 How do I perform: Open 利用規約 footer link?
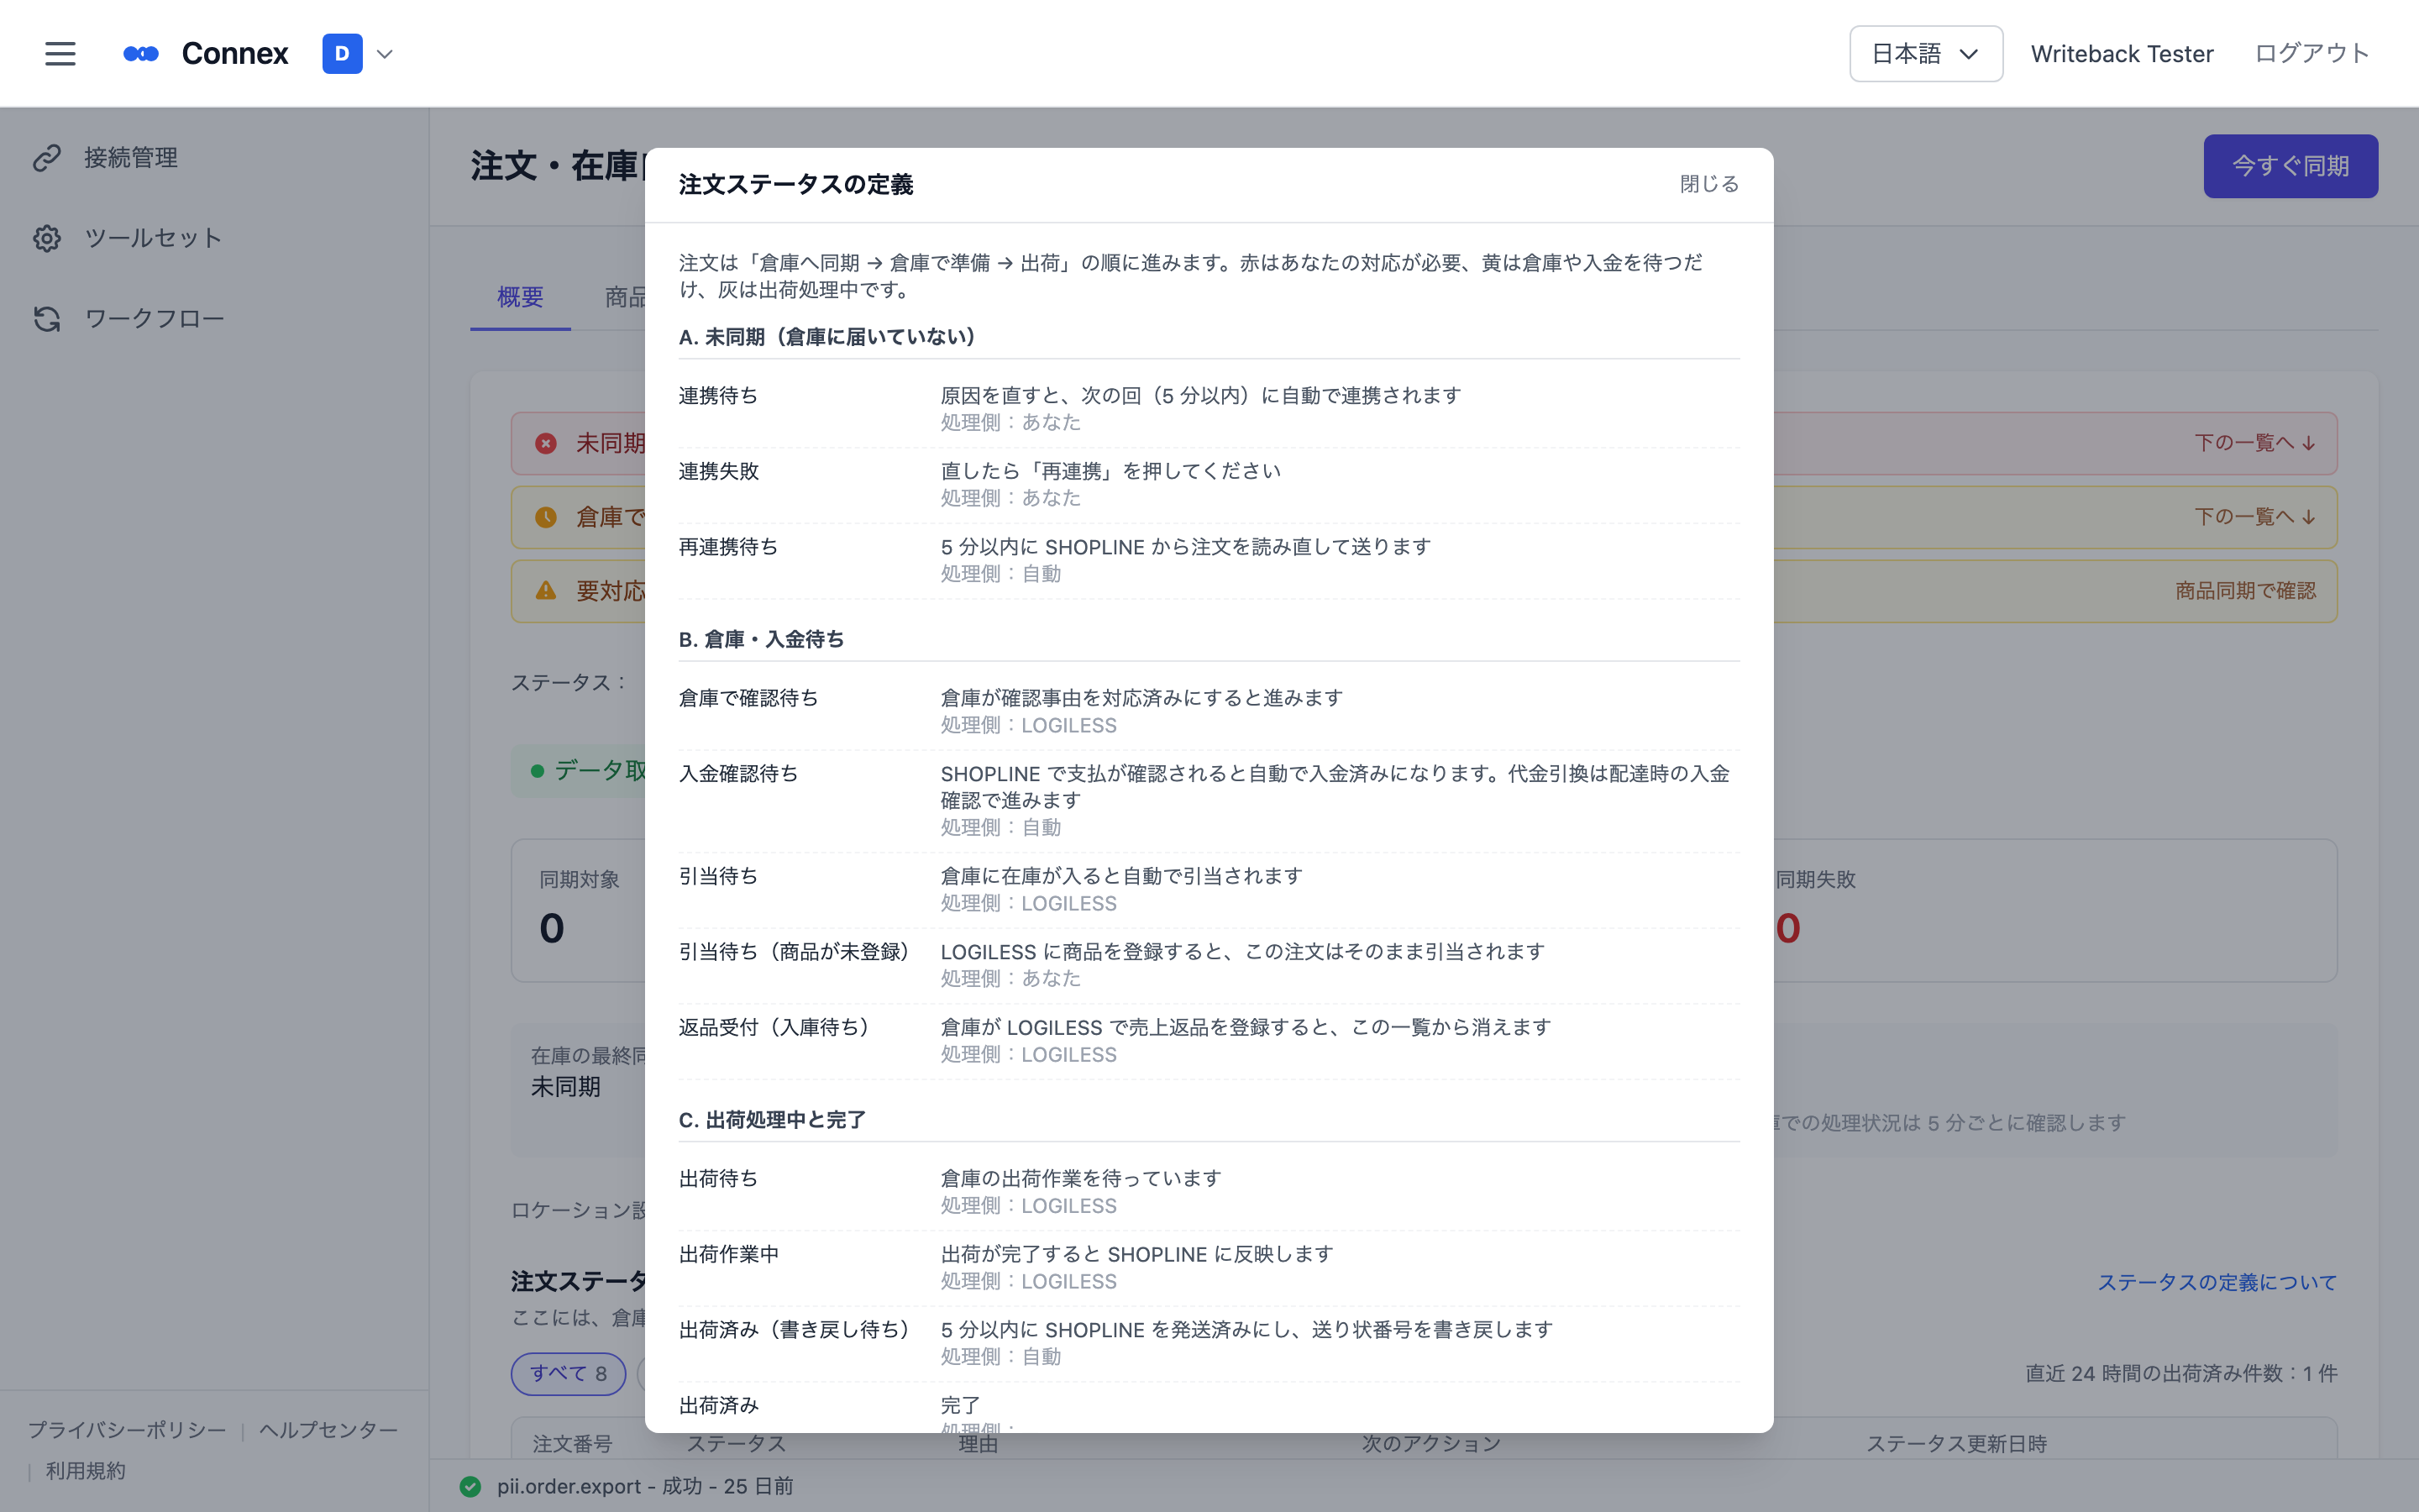(x=85, y=1471)
